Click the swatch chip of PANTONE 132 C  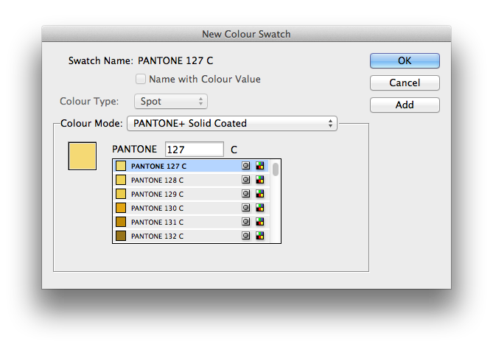[121, 236]
